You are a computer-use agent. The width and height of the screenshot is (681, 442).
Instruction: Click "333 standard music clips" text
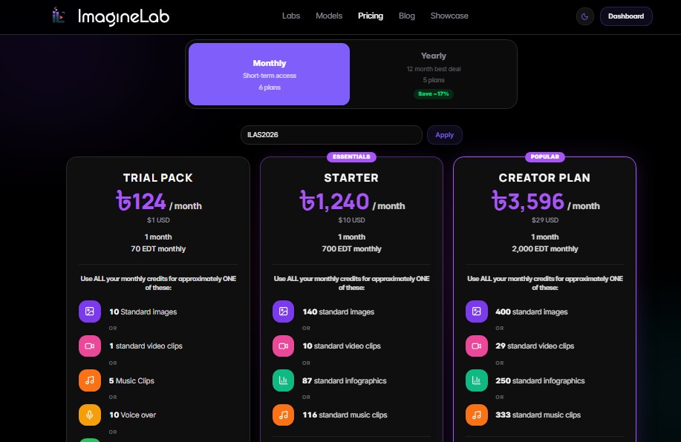pyautogui.click(x=538, y=415)
